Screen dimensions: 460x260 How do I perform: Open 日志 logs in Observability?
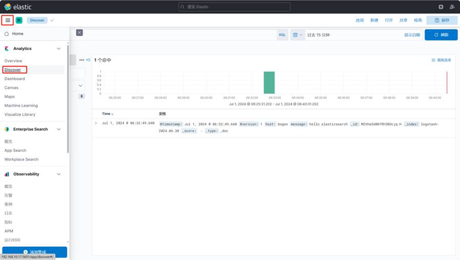coord(8,213)
